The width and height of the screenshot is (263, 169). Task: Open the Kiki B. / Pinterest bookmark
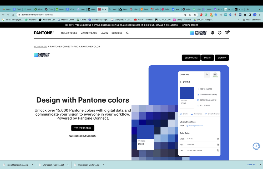tap(143, 20)
